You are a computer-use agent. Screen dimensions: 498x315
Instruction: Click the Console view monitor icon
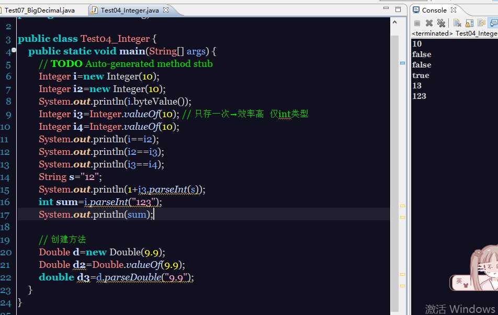pos(416,10)
